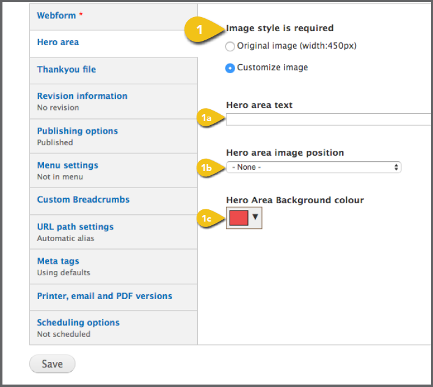Open the Menu settings tab
The height and width of the screenshot is (387, 433).
tap(114, 170)
